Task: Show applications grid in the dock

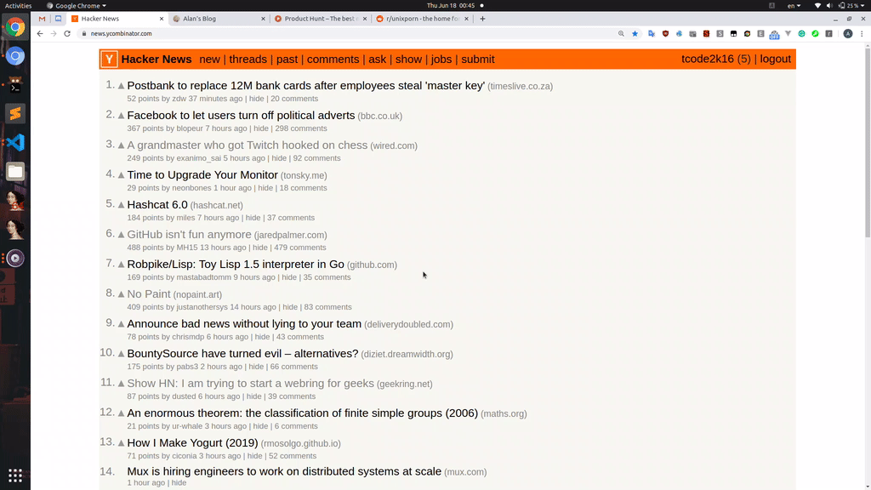Action: pyautogui.click(x=15, y=476)
